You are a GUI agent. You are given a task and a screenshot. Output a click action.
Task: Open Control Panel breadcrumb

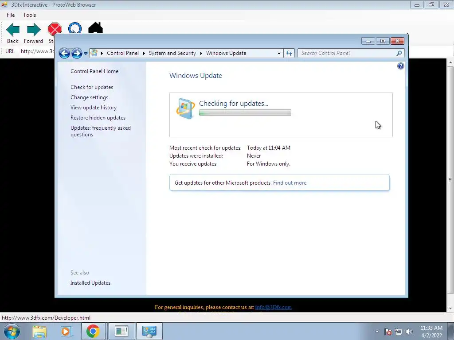click(123, 53)
